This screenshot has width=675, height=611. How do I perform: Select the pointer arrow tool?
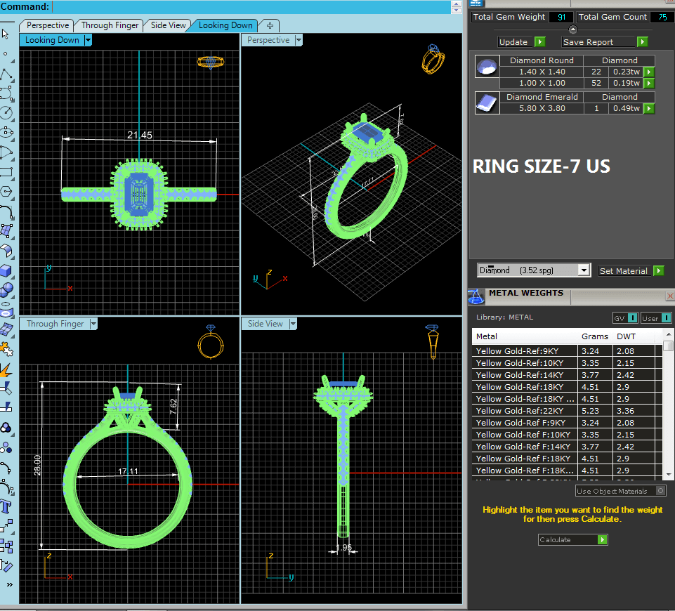[6, 33]
